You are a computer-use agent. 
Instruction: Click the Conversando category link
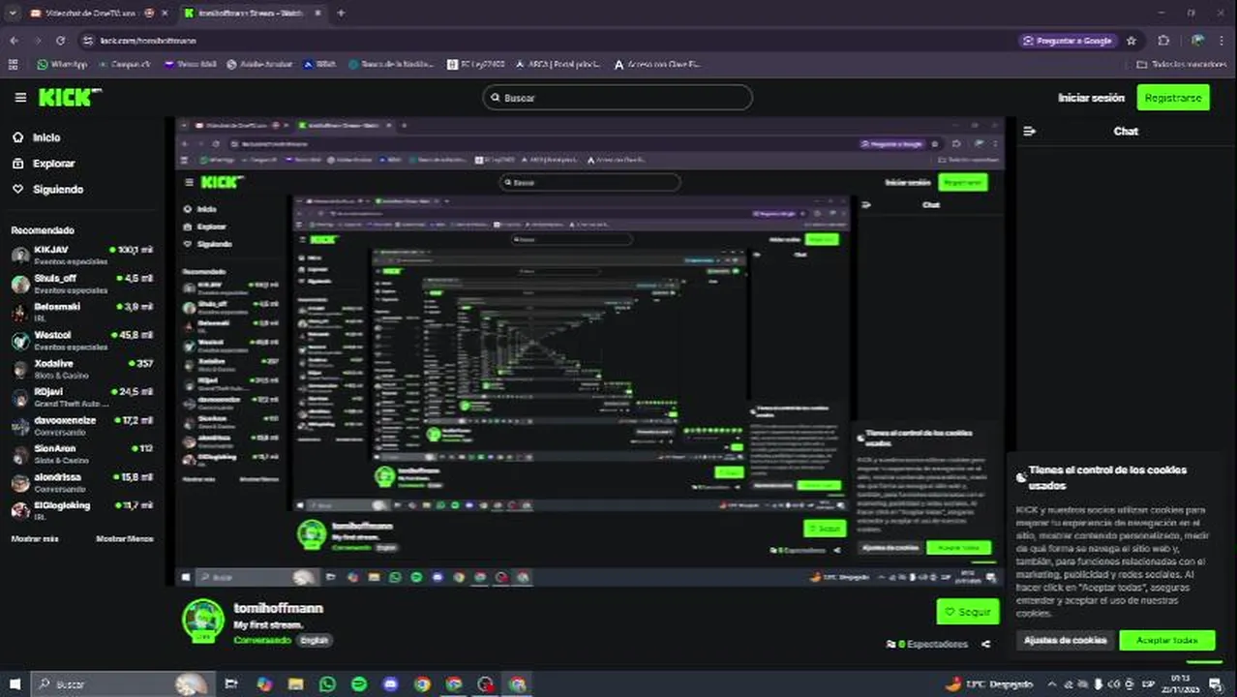261,641
